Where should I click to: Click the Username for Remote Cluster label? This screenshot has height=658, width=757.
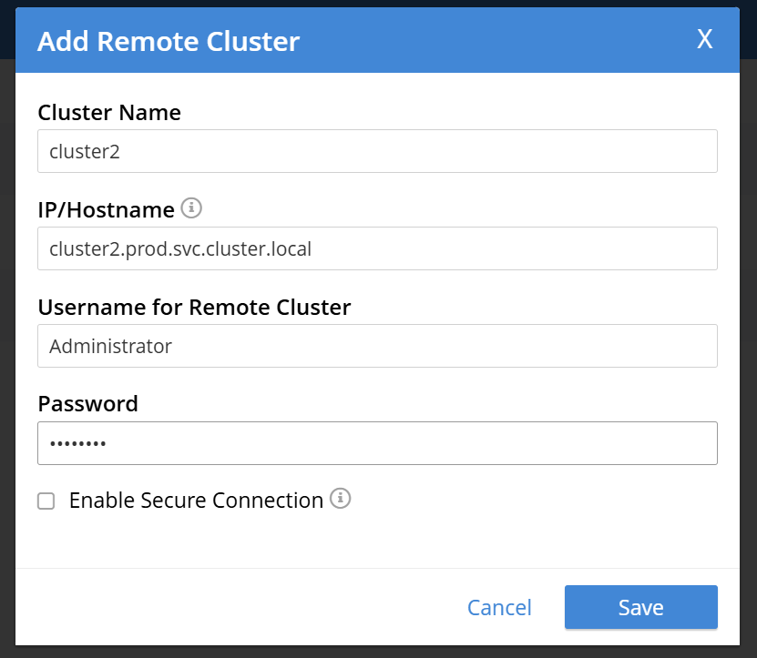pyautogui.click(x=195, y=308)
